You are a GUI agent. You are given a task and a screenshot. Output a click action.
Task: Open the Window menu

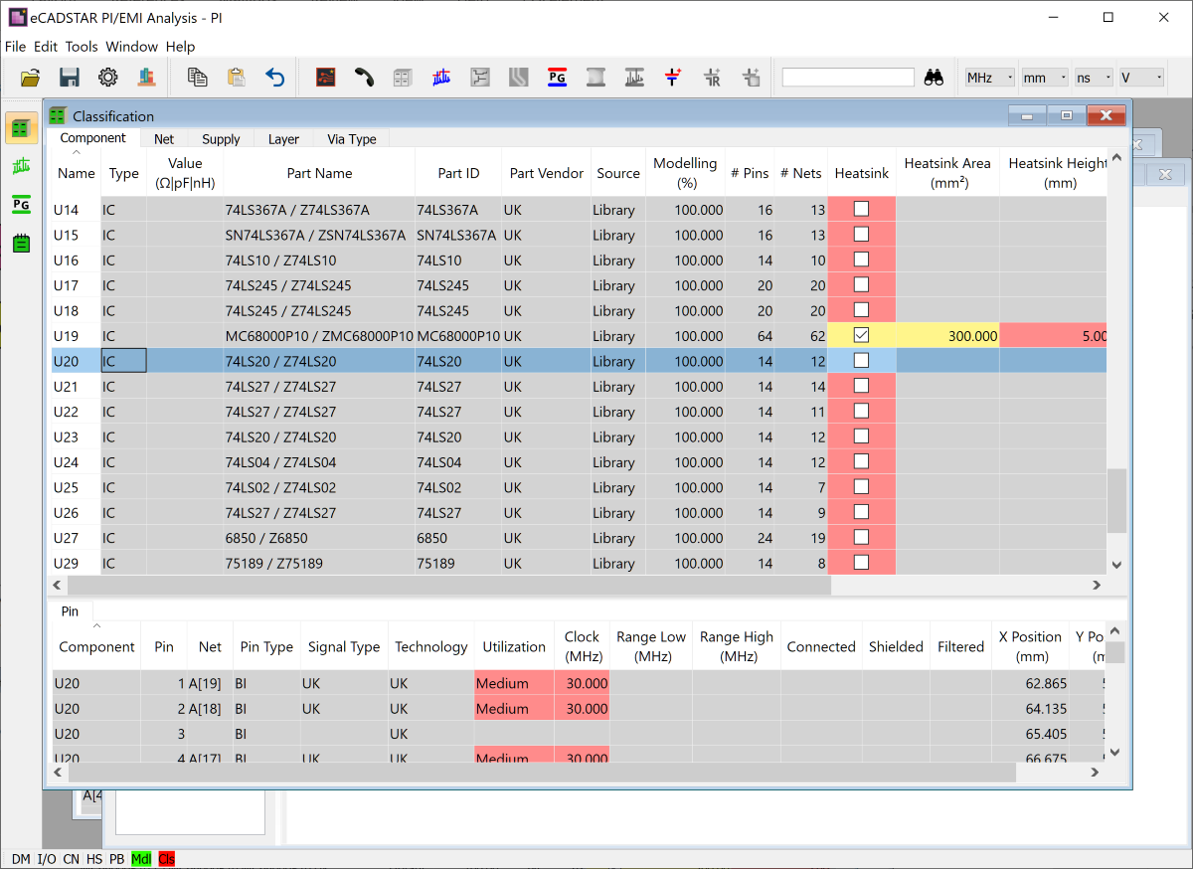coord(132,47)
